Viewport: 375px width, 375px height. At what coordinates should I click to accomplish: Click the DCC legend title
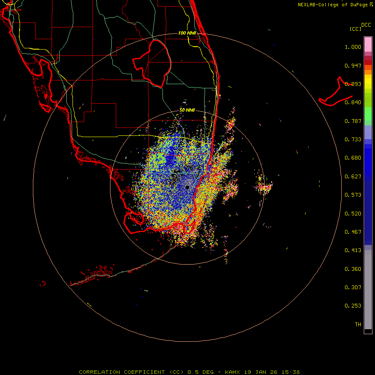click(x=366, y=25)
